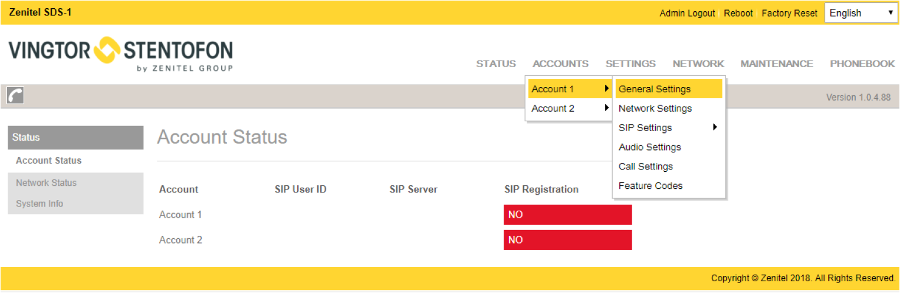Click Account 1 red NO registration status

[567, 215]
